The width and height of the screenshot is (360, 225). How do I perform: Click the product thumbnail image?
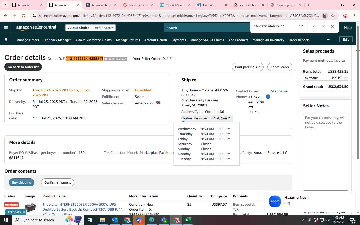pyautogui.click(x=30, y=207)
